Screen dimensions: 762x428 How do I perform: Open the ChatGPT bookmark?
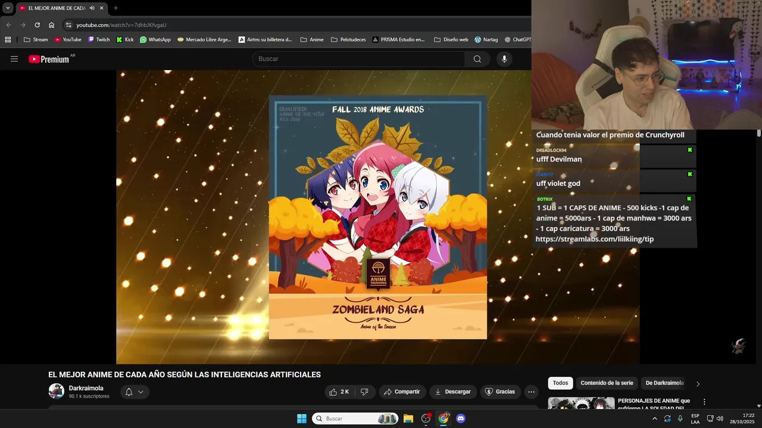[x=517, y=40]
